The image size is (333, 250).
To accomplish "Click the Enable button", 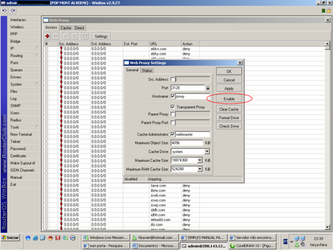I will click(x=229, y=99).
